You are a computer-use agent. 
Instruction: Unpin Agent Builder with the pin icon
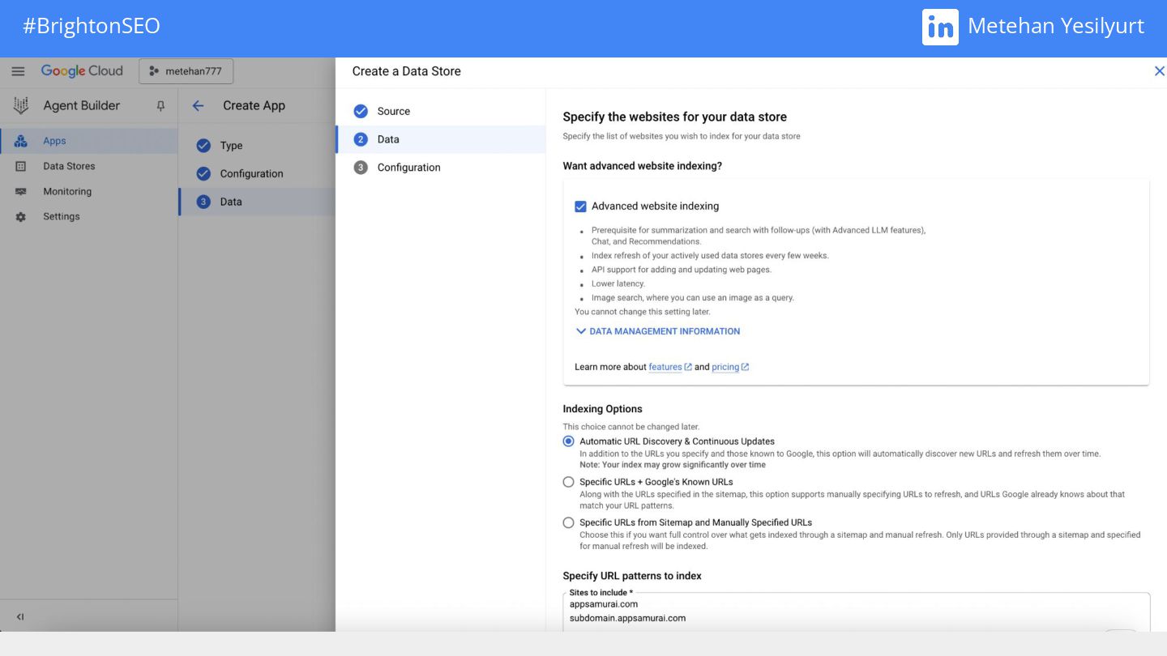coord(160,106)
